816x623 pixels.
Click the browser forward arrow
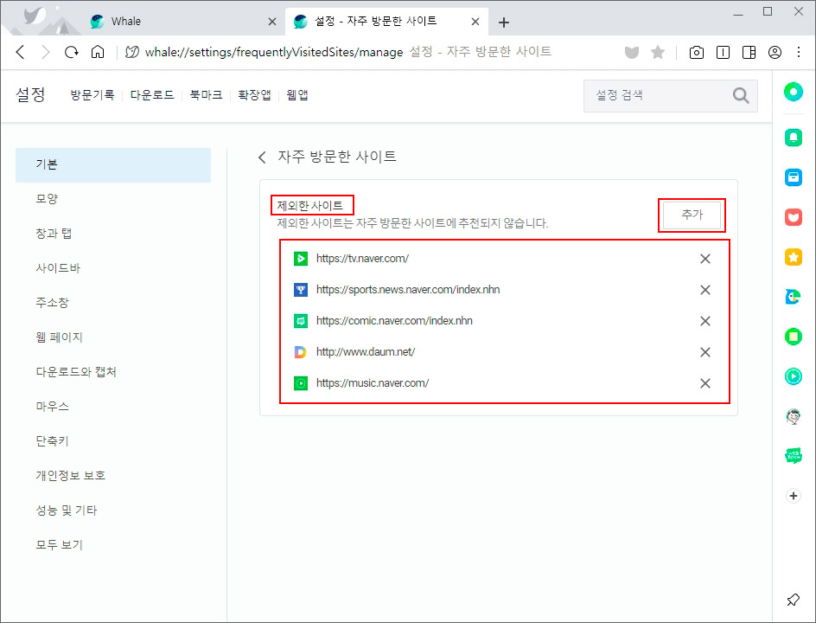point(46,52)
